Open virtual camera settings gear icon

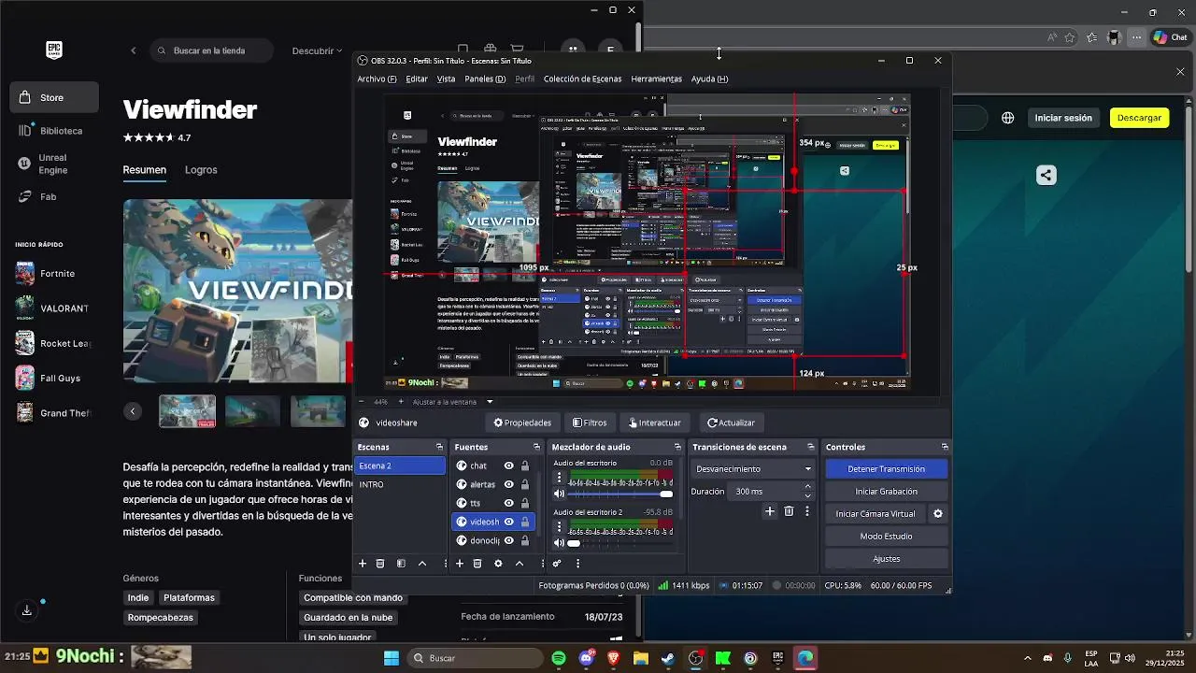click(938, 514)
